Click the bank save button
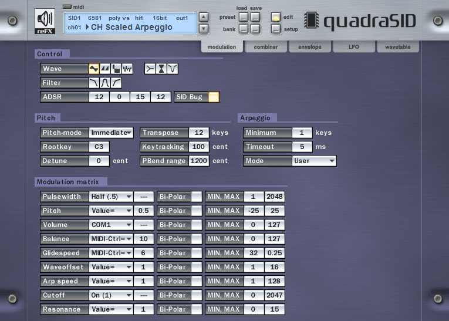449x321 pixels. [255, 29]
